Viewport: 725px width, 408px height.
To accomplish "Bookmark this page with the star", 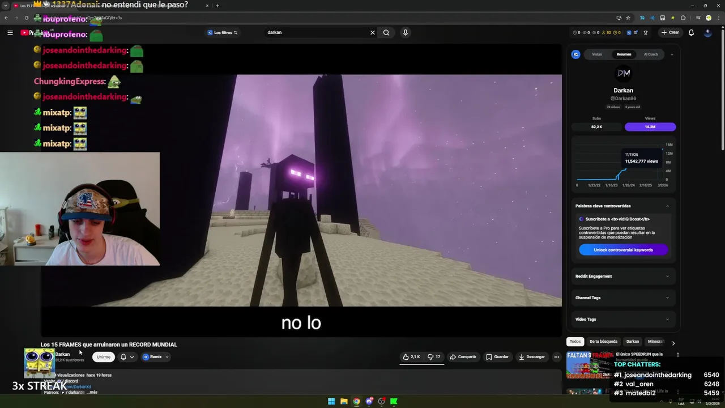I will coord(628,18).
